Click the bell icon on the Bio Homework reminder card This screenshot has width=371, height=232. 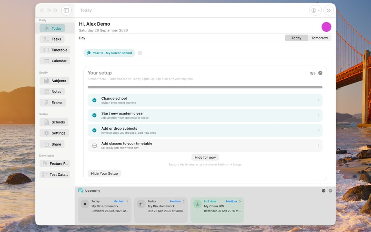point(85,204)
